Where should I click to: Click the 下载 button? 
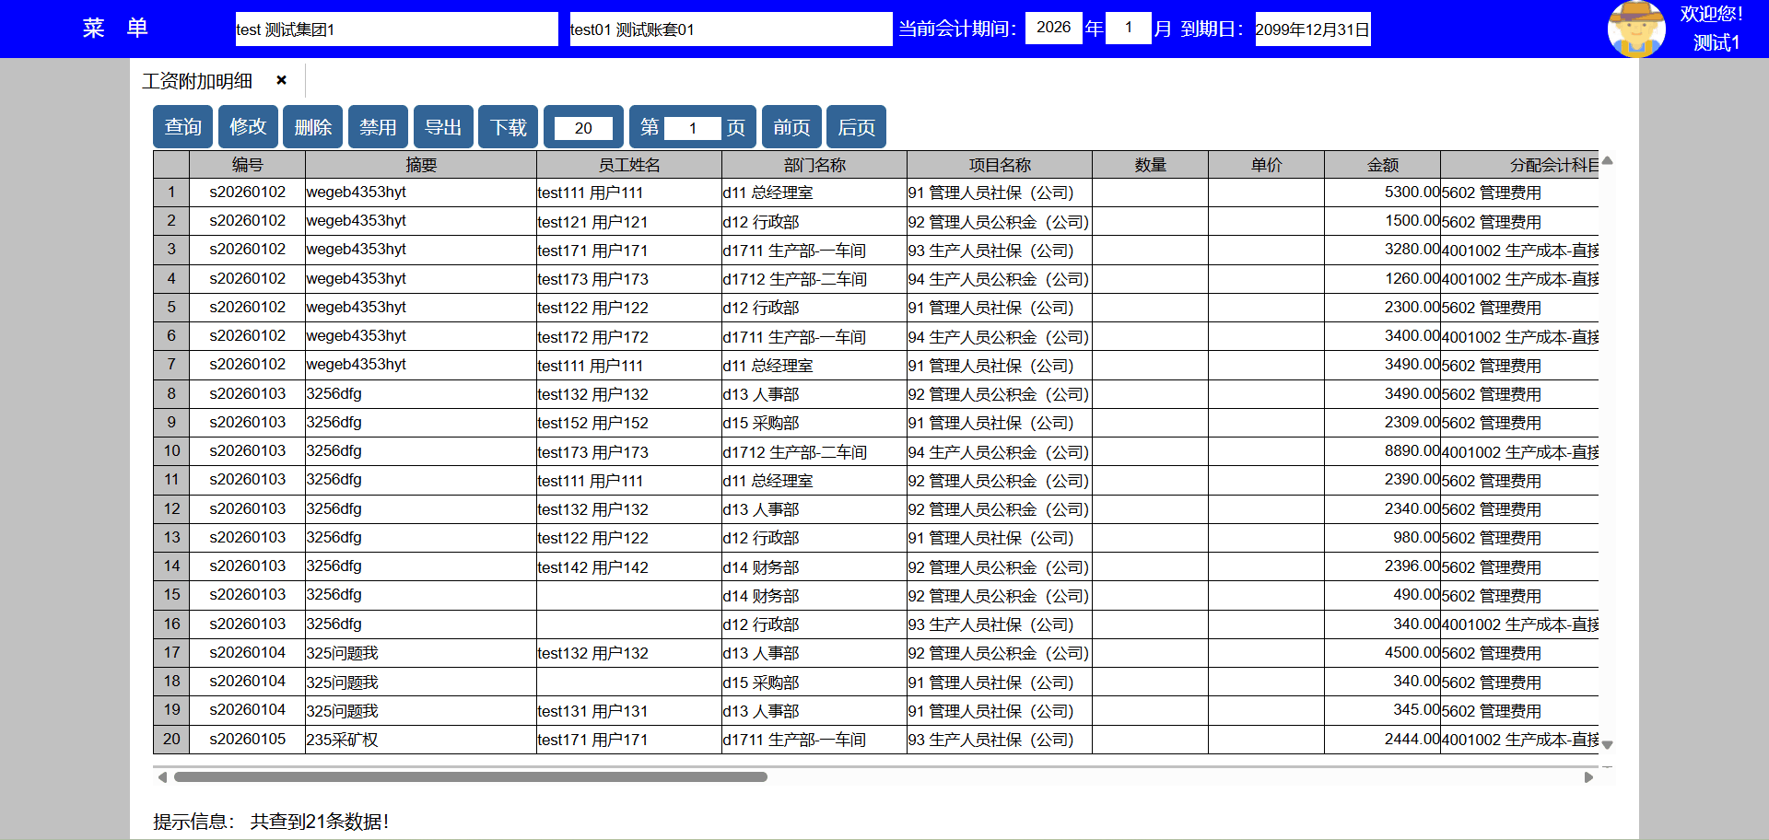(509, 127)
